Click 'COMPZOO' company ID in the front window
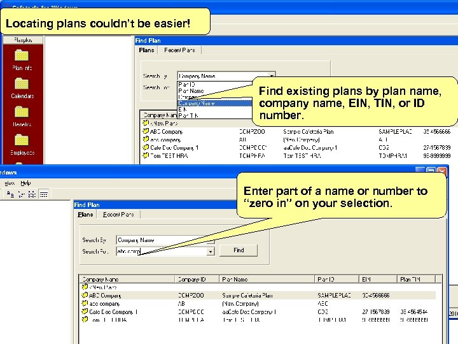 191,296
